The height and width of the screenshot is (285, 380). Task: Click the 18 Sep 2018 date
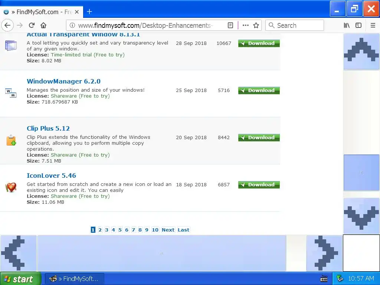click(191, 185)
